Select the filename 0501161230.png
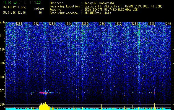Image resolution: width=174 pixels, height=110 pixels. point(14,7)
